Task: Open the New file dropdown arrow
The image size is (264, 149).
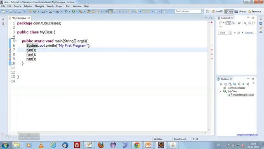Action: (x=7, y=11)
